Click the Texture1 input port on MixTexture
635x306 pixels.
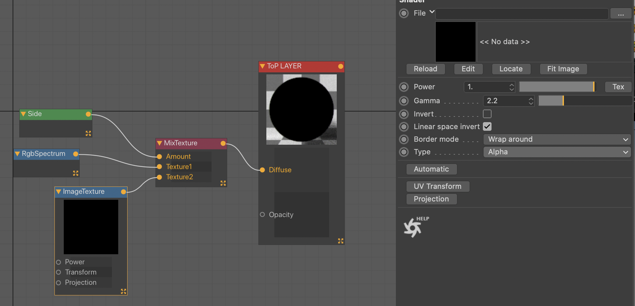coord(159,167)
